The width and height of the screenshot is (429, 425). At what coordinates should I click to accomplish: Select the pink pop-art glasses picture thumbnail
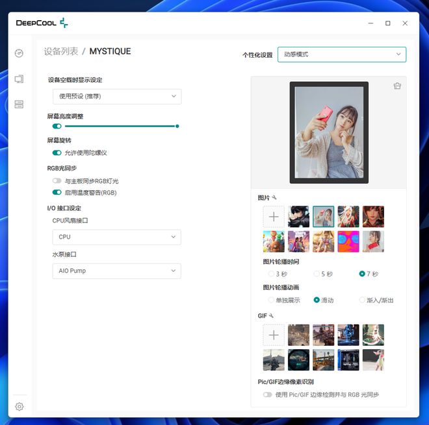(348, 241)
